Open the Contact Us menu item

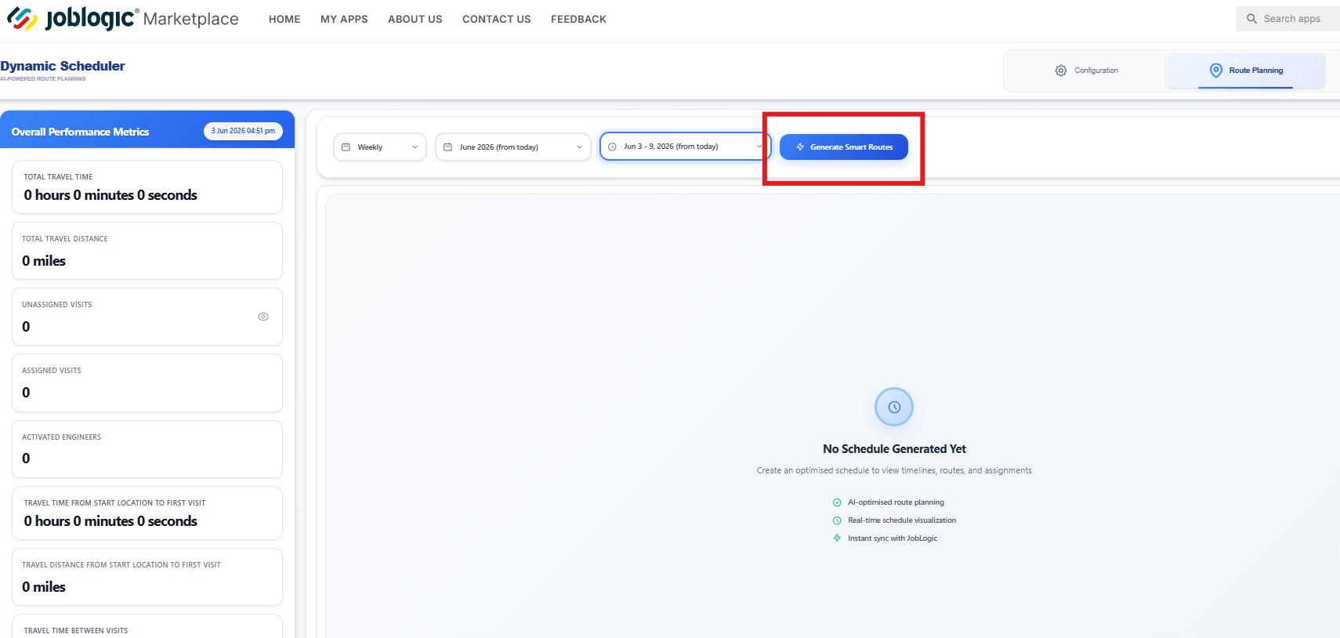tap(497, 19)
